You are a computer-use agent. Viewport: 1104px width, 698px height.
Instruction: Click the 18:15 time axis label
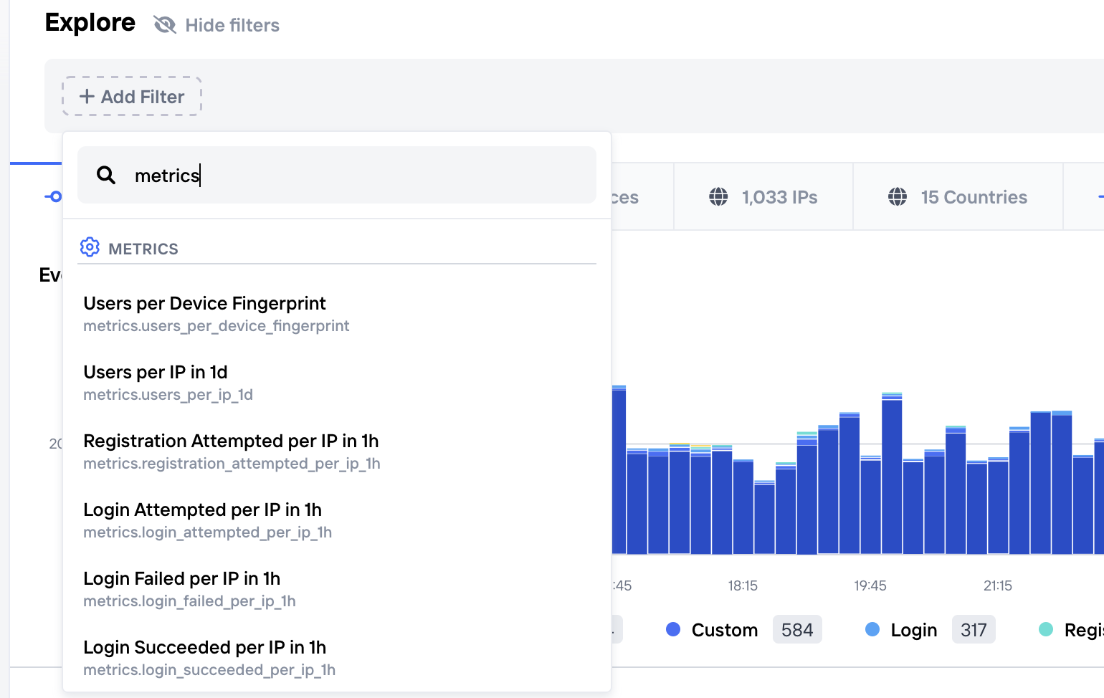click(x=743, y=585)
